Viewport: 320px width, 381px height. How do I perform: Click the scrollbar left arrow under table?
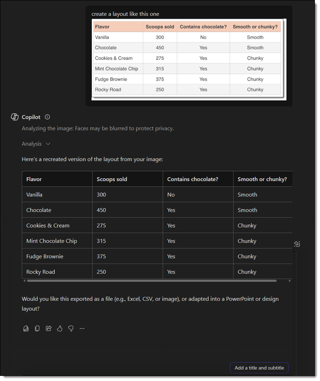point(24,281)
